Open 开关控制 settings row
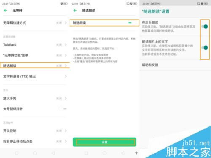This screenshot has height=158, width=211. coord(35,131)
